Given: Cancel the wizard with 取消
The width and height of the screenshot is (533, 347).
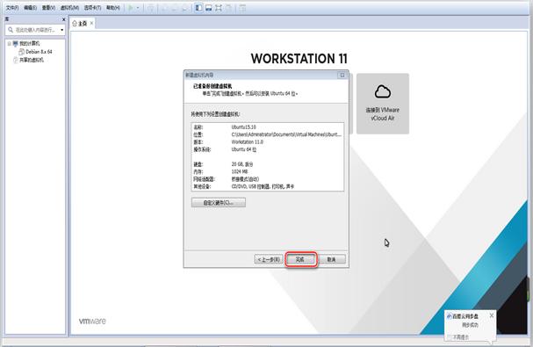Looking at the screenshot, I should (332, 259).
